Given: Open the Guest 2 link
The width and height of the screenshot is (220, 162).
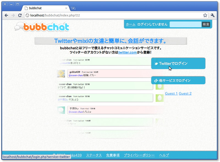Looking at the screenshot, I should (x=185, y=93).
